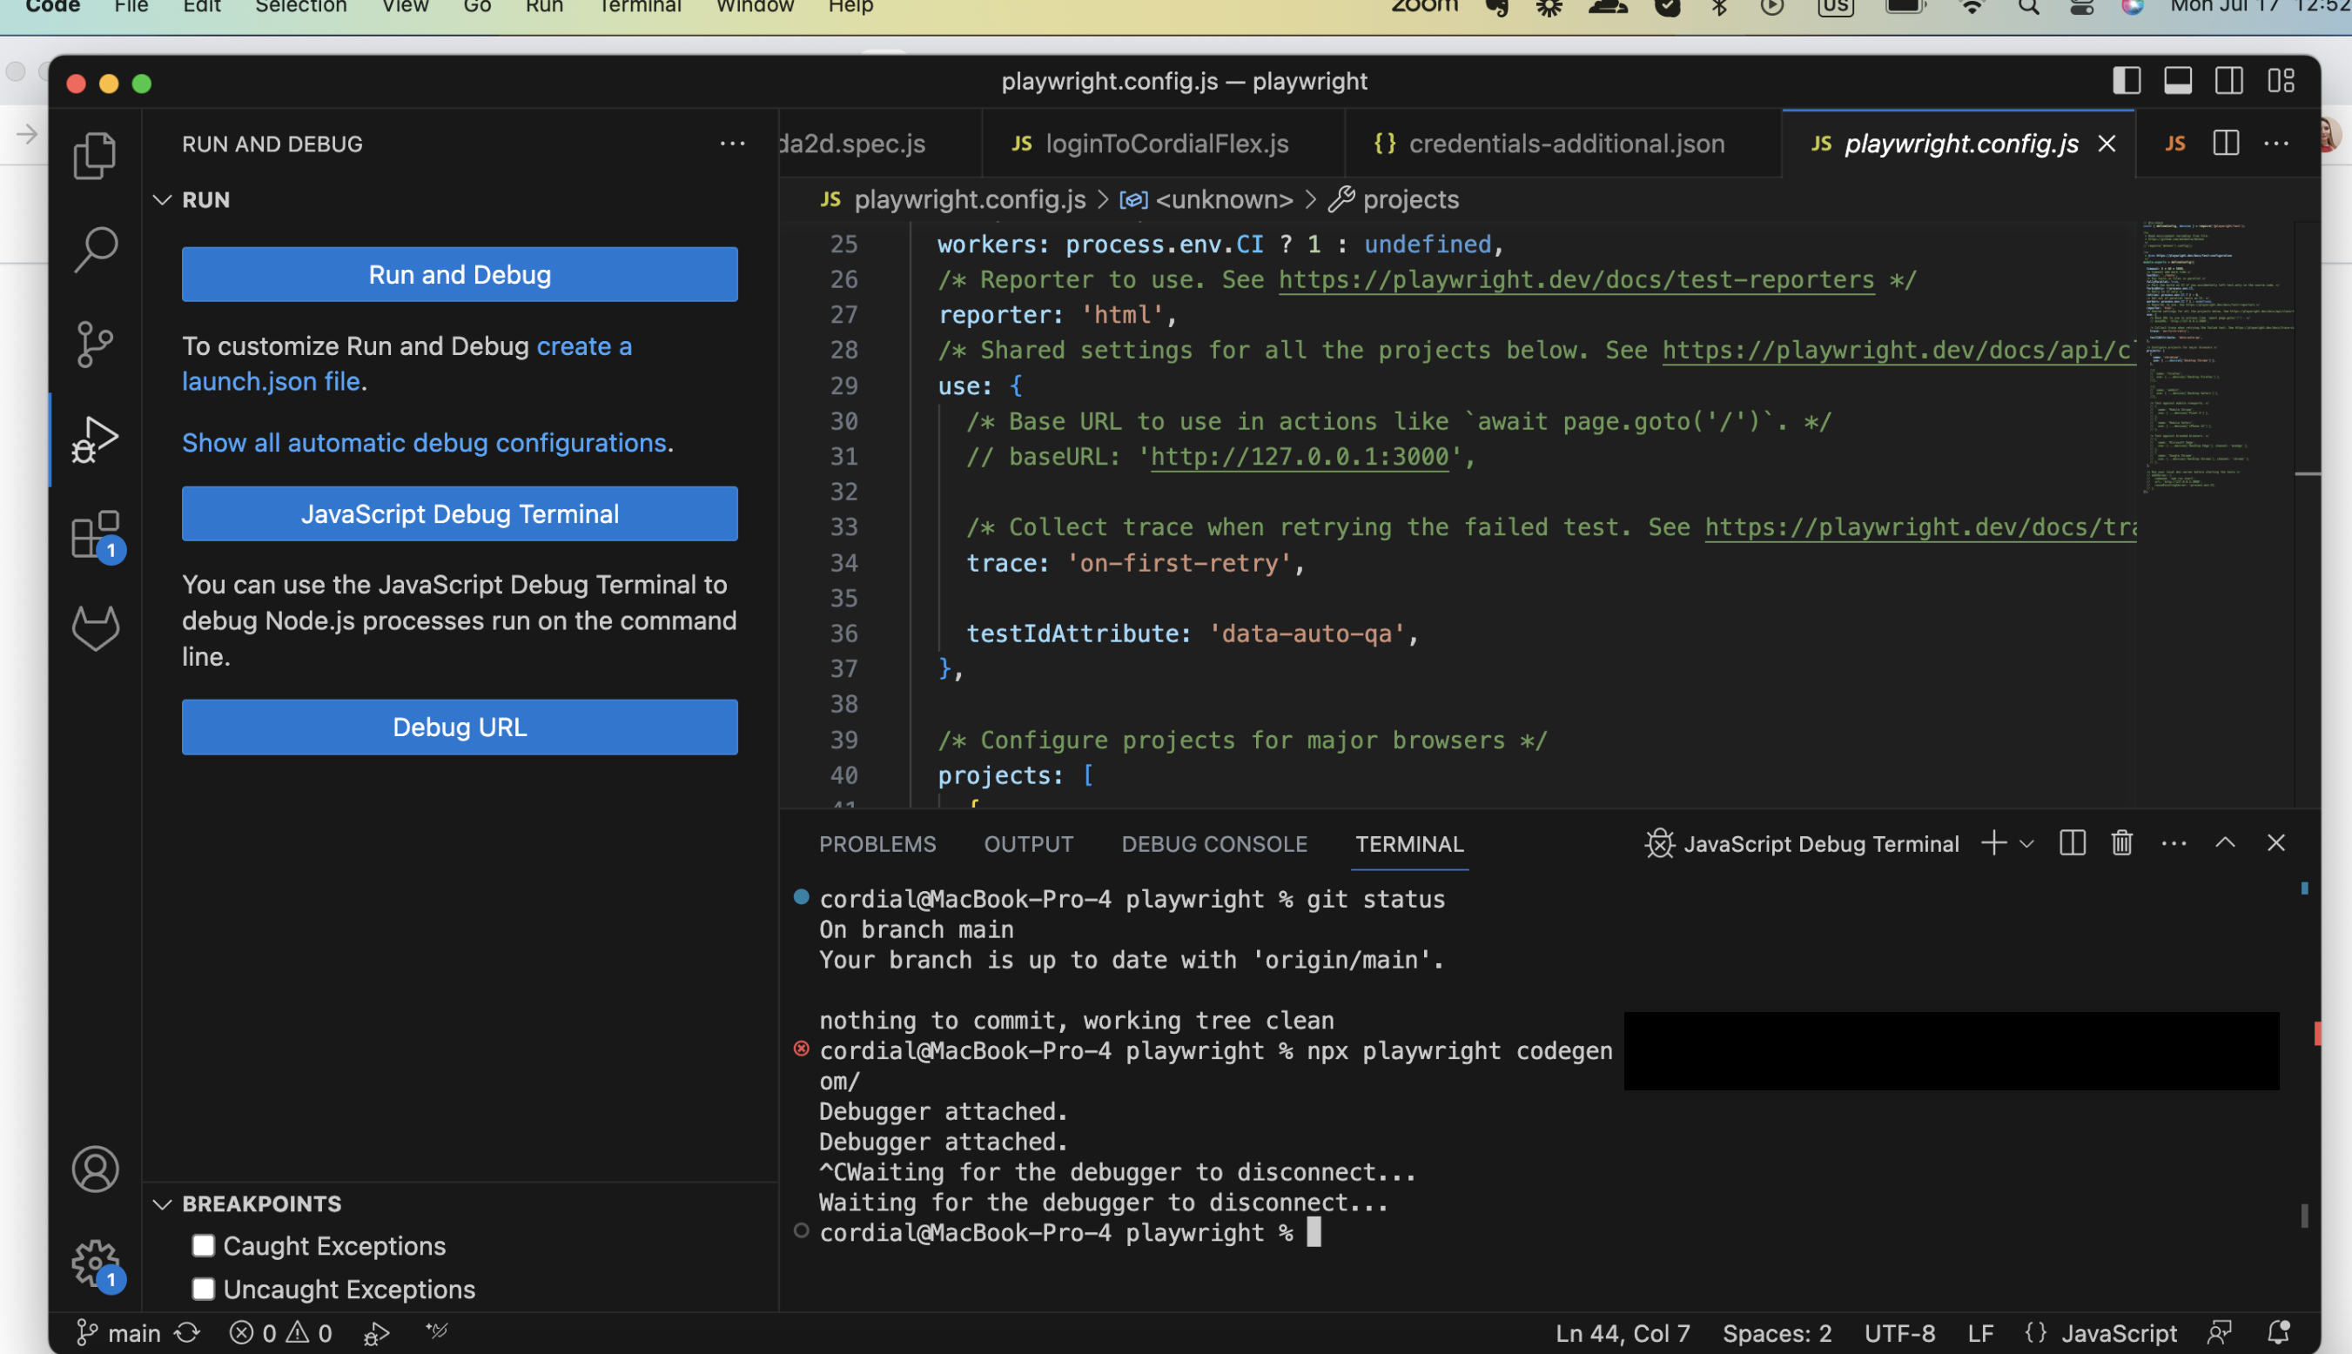Kill the active terminal with trash icon
The image size is (2352, 1354).
pos(2121,842)
